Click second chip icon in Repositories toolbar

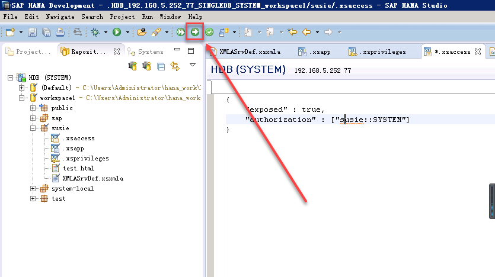click(147, 66)
